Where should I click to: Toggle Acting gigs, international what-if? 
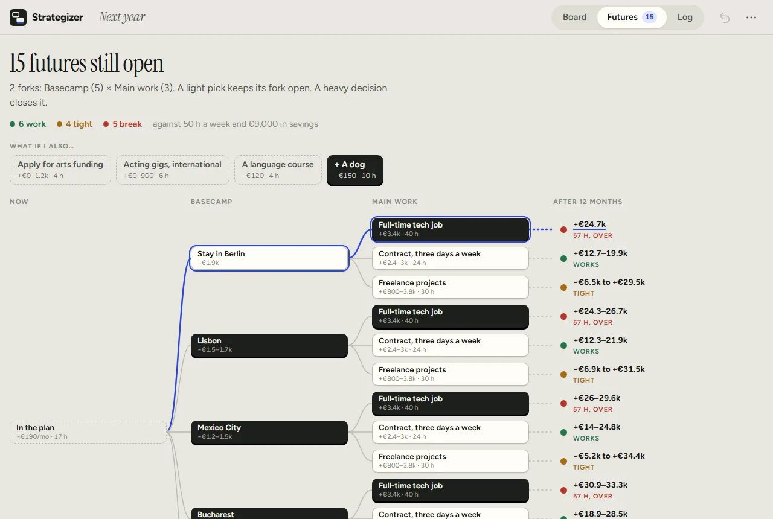[173, 170]
